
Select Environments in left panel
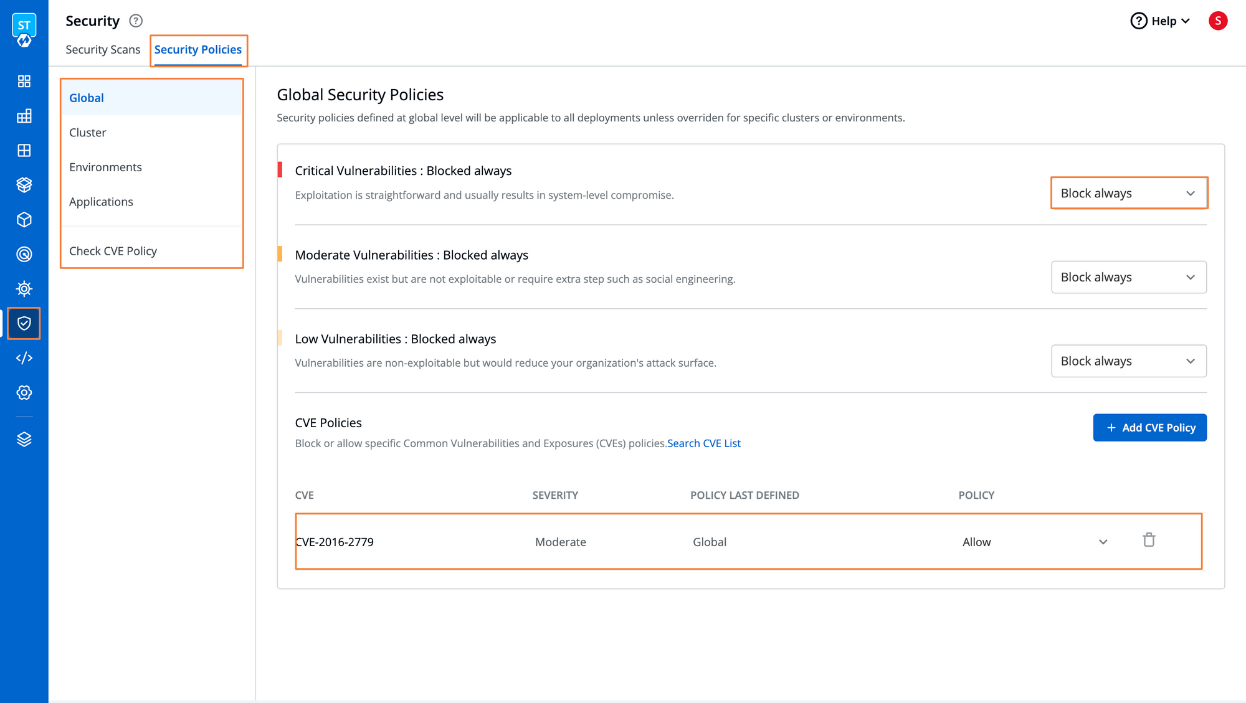tap(106, 166)
